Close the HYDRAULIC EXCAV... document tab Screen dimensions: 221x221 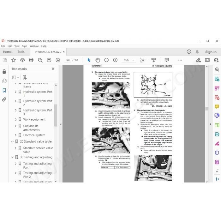point(64,52)
